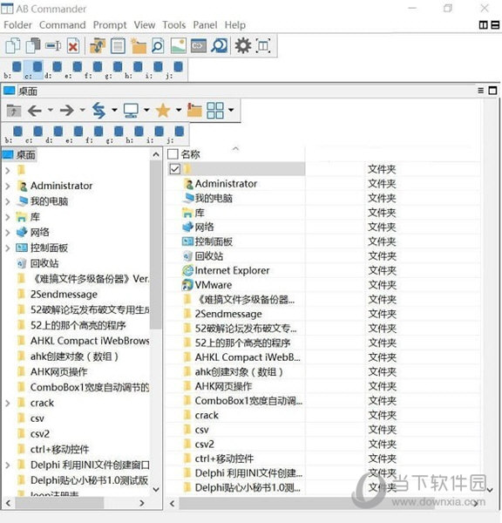Open the Forward history dropdown arrow

[x=83, y=110]
